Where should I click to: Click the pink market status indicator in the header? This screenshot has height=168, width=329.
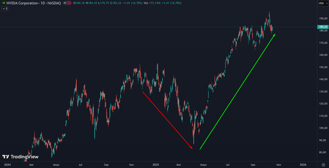(69, 3)
